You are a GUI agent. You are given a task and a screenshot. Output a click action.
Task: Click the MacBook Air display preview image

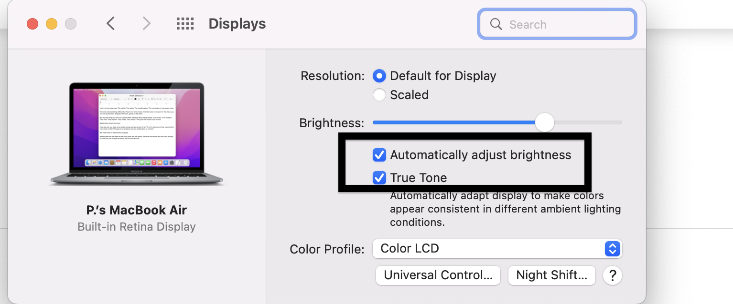tap(136, 134)
